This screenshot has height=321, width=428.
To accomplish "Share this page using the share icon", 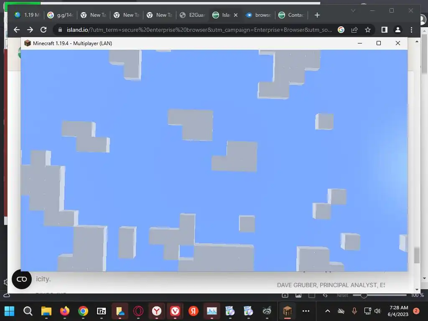I will point(354,30).
